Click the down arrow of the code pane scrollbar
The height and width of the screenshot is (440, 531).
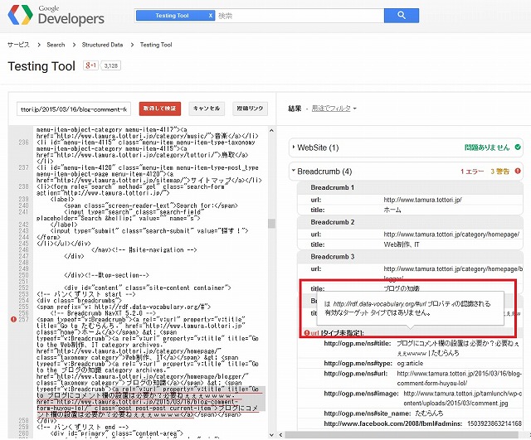point(271,434)
